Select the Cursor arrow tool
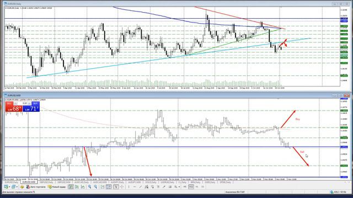The width and height of the screenshot is (353, 198). 116,187
